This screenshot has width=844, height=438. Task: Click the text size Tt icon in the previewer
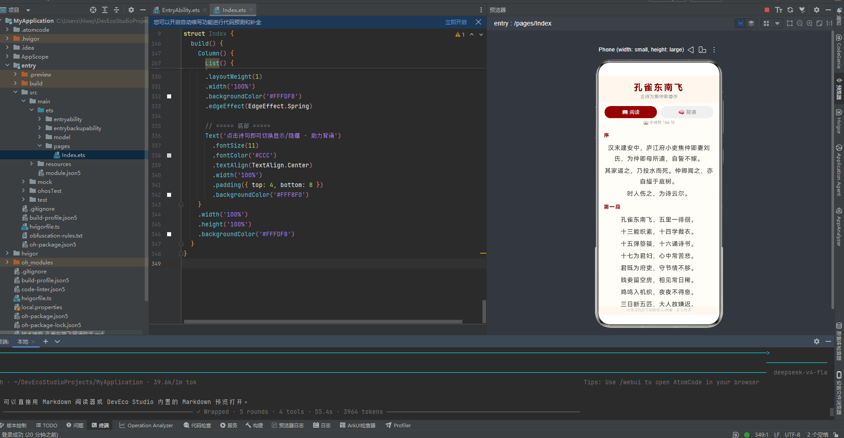pyautogui.click(x=779, y=10)
